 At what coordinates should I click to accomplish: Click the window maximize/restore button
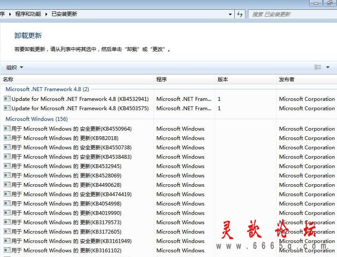[329, 3]
